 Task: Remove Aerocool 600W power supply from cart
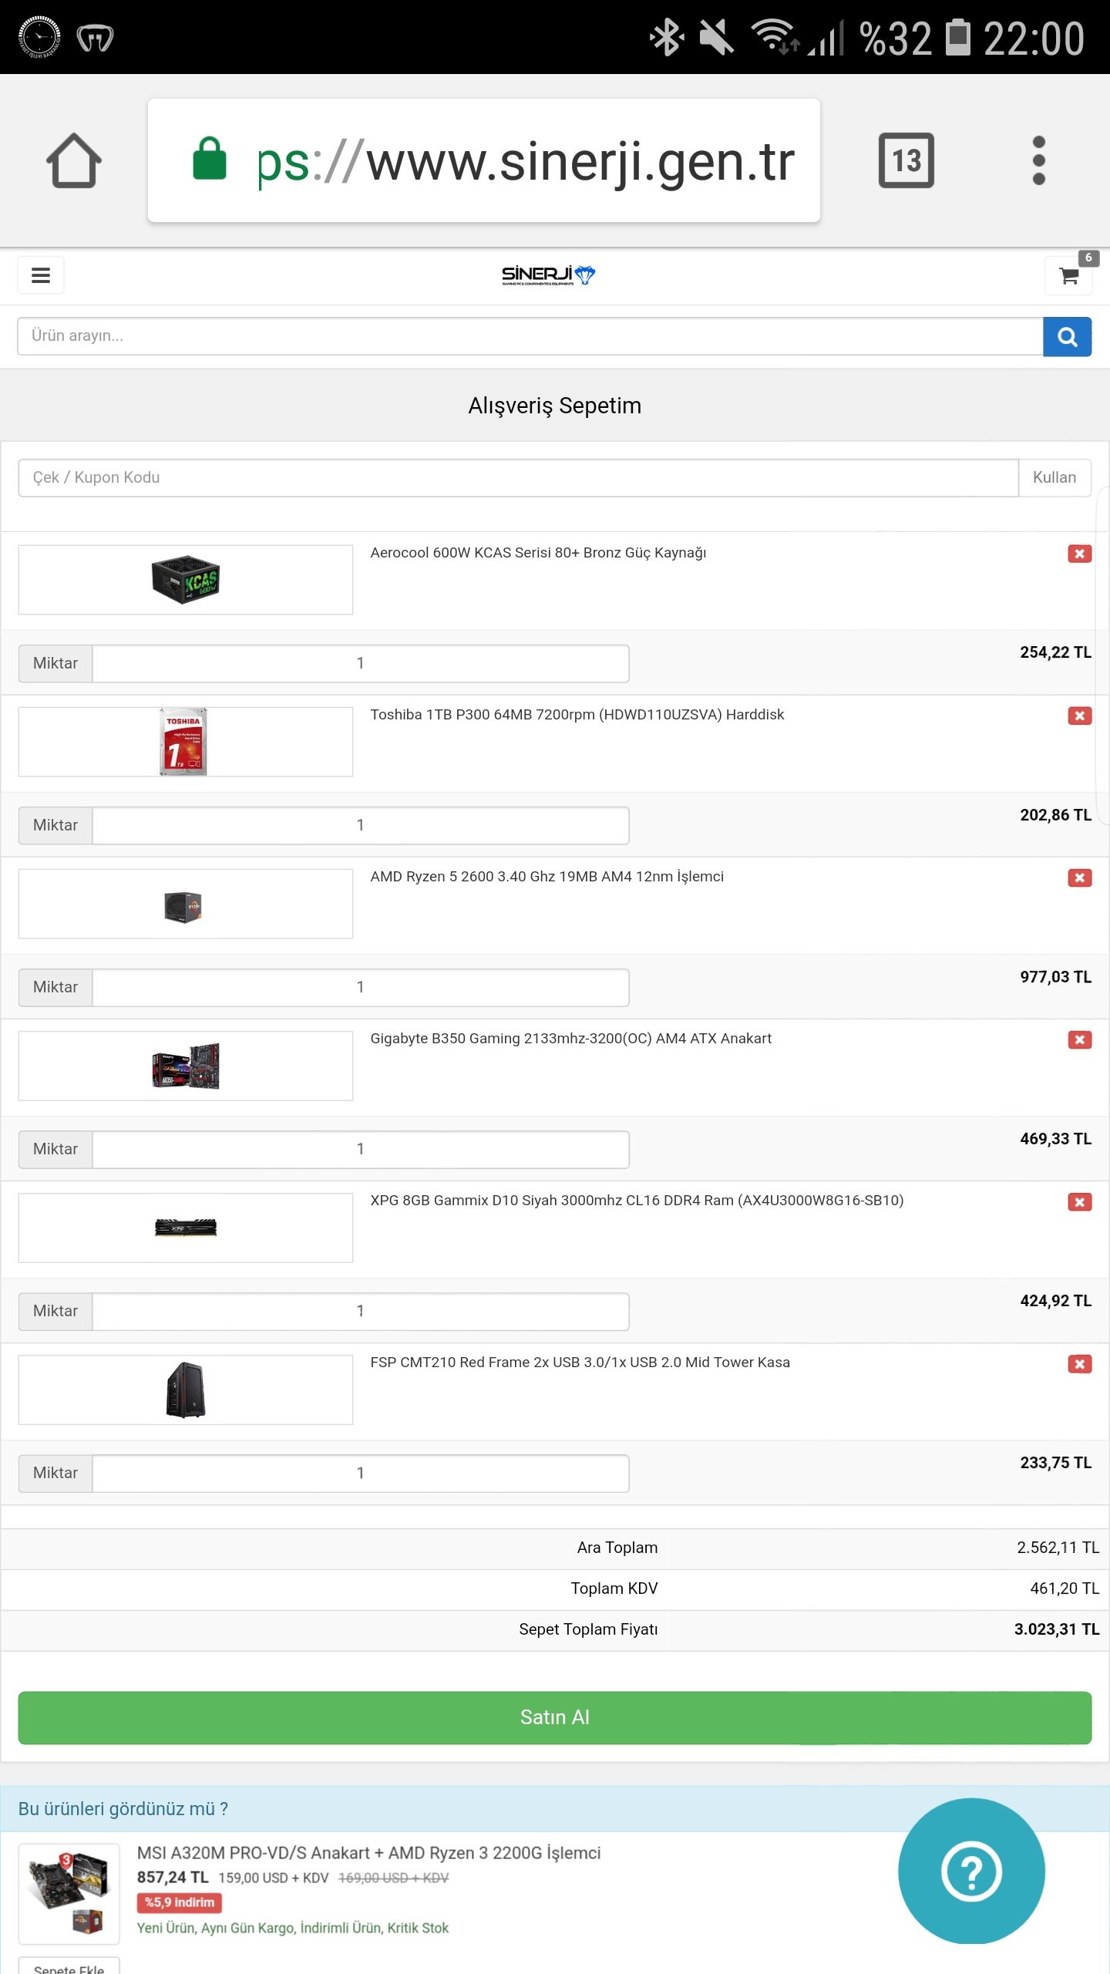1079,554
